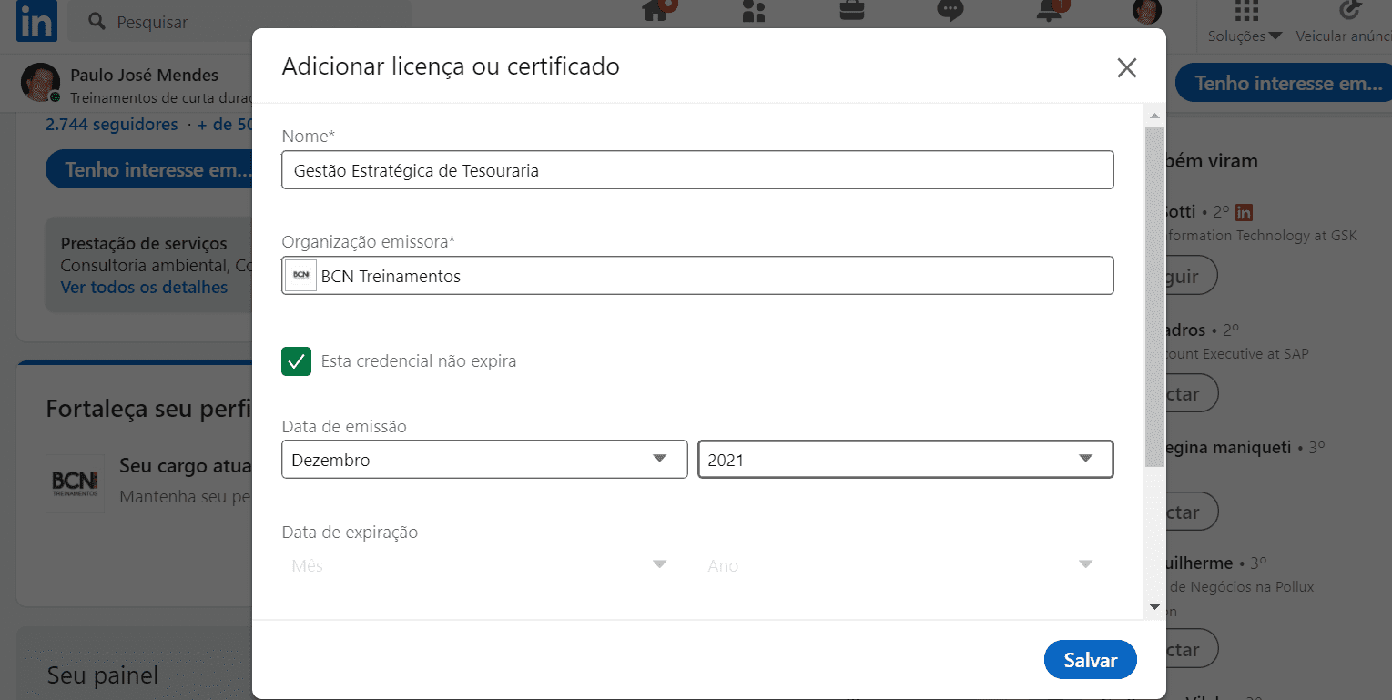View notifications via the bell icon
Viewport: 1392px width, 700px height.
click(1047, 12)
